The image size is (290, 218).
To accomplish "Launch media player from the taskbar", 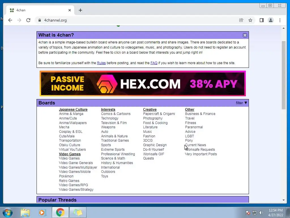I will point(42,212).
